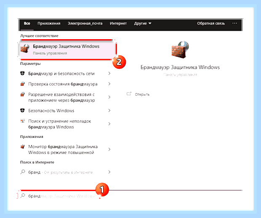Expand arrow for 'Брандмауэр и безопасность сети'
The height and width of the screenshot is (218, 261).
[x=109, y=73]
